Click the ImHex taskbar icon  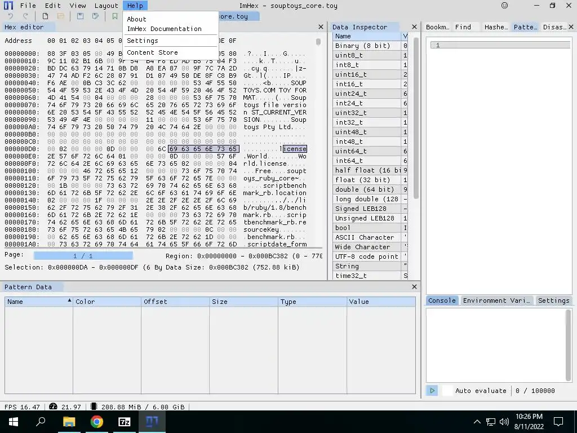(152, 422)
